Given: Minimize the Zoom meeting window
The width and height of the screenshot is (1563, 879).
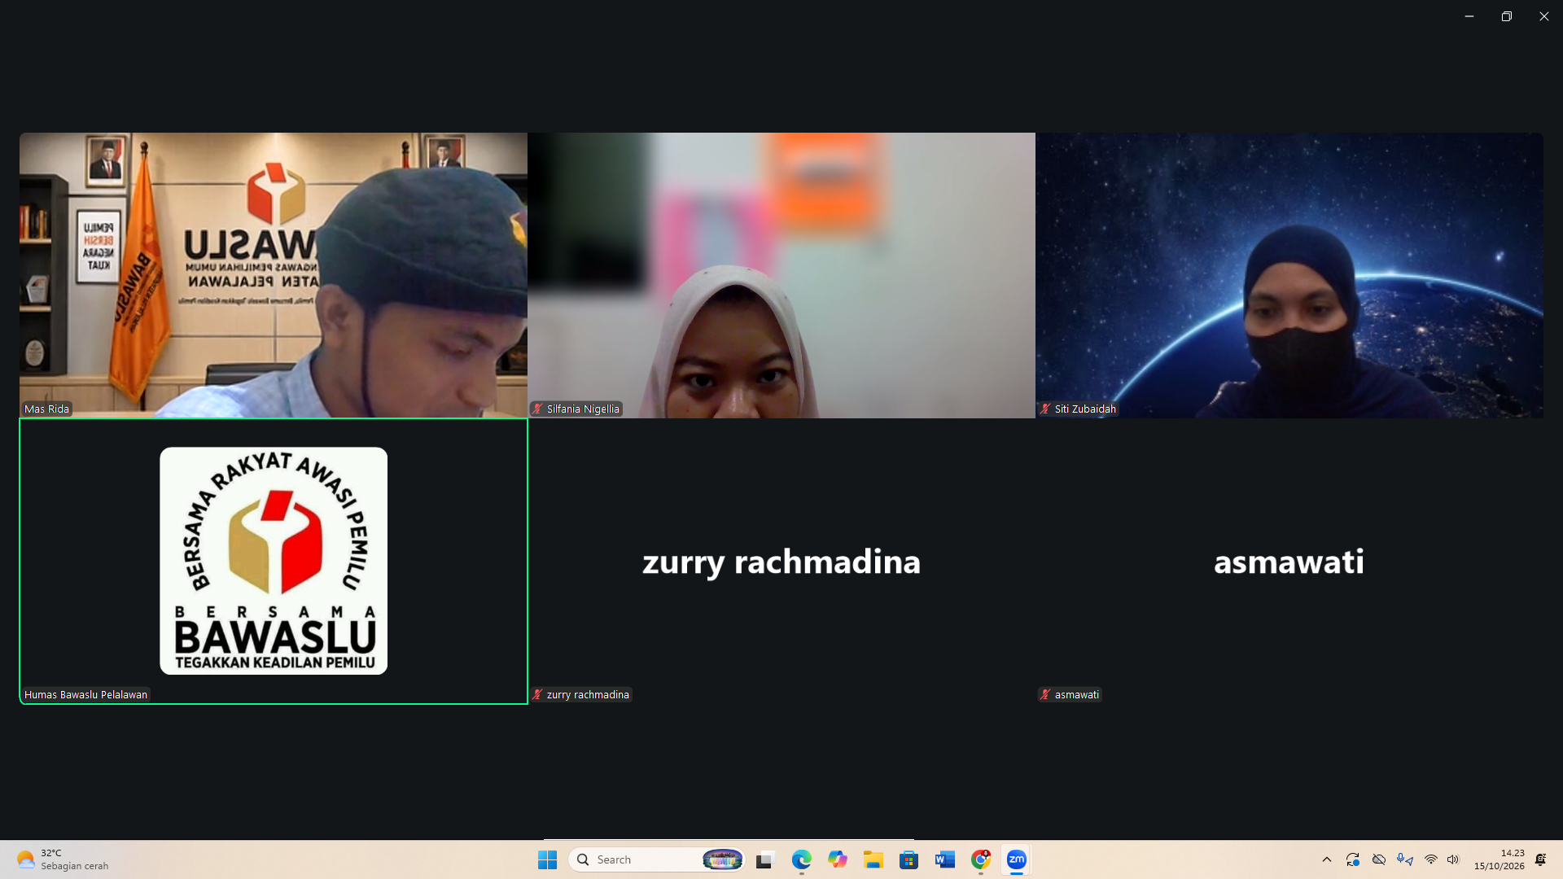Looking at the screenshot, I should tap(1469, 16).
